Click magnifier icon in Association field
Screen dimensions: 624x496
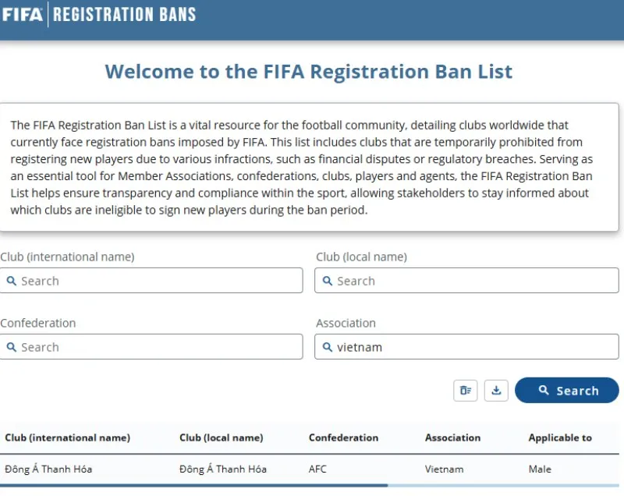click(x=328, y=347)
